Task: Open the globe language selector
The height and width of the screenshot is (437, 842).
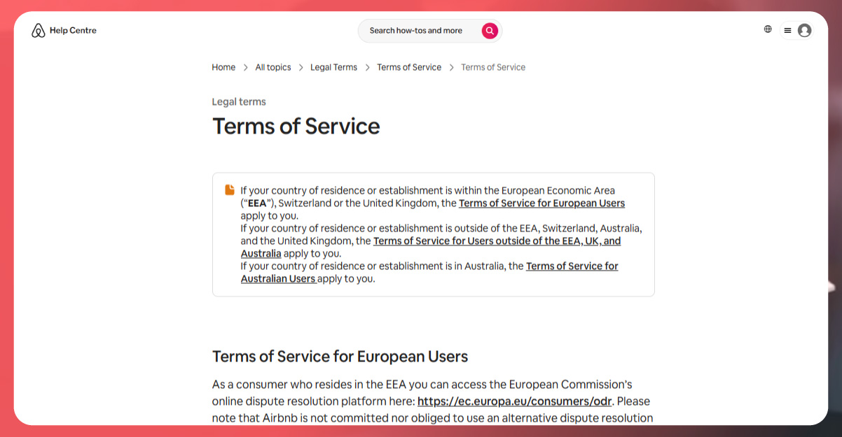Action: point(768,29)
